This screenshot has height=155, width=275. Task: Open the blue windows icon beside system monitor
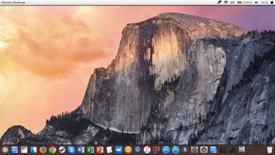coord(213,150)
